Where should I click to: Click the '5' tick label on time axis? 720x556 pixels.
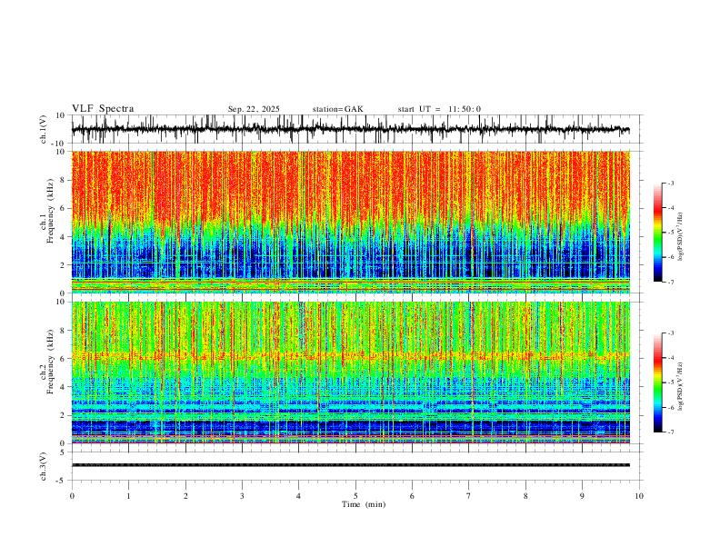tap(355, 496)
